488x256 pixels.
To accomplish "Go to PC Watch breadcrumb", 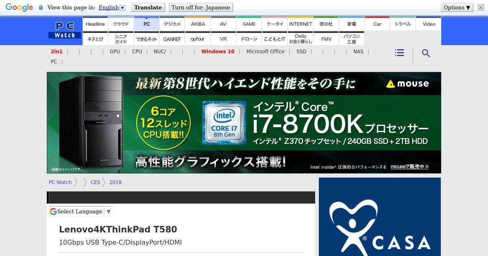I will (60, 182).
